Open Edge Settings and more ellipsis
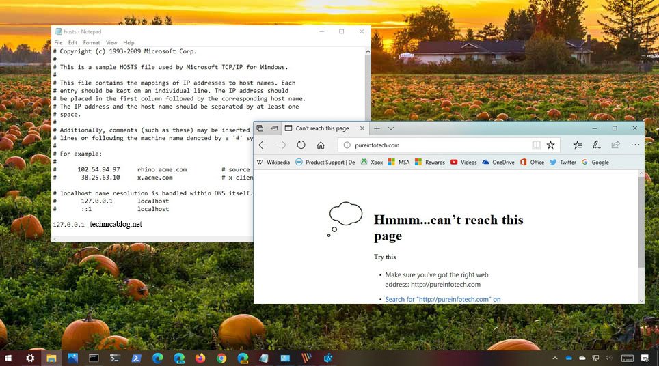The height and width of the screenshot is (366, 659). [x=635, y=145]
